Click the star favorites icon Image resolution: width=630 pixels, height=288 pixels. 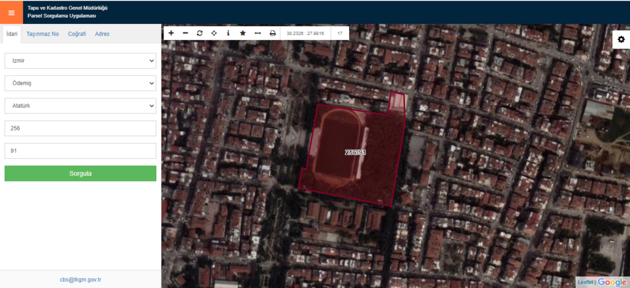tap(243, 33)
